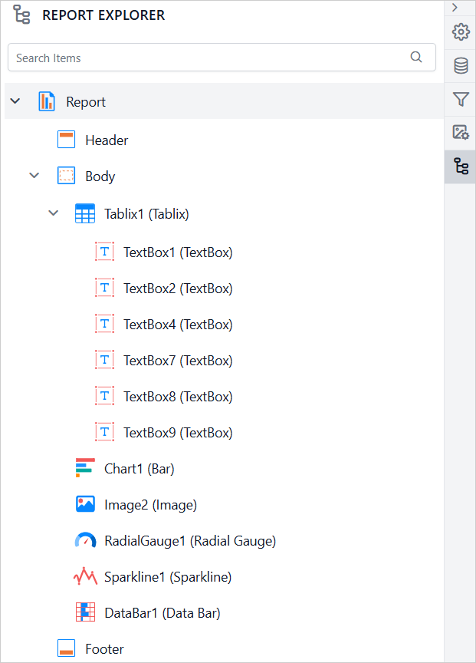Click the DataBar1 data bar icon

(x=85, y=612)
